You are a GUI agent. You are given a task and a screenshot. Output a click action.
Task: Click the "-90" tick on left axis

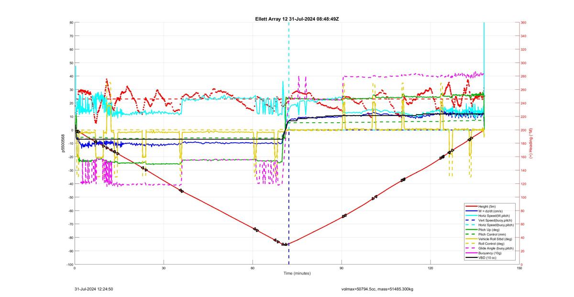pos(70,251)
